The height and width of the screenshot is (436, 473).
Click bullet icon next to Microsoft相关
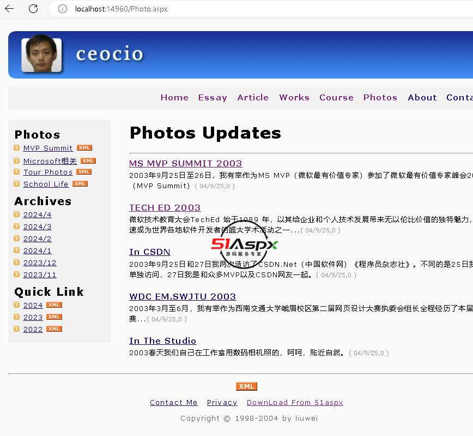16,161
